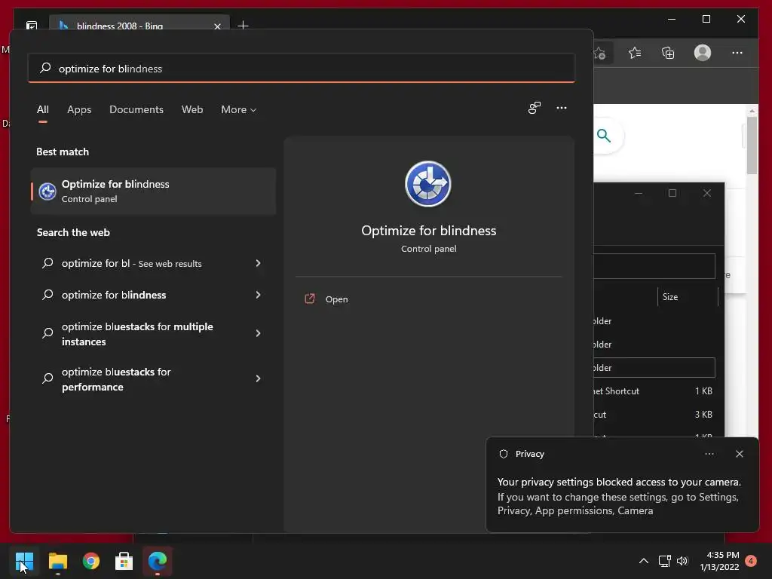772x579 pixels.
Task: Add this page to favorites in Edge
Action: pyautogui.click(x=600, y=53)
